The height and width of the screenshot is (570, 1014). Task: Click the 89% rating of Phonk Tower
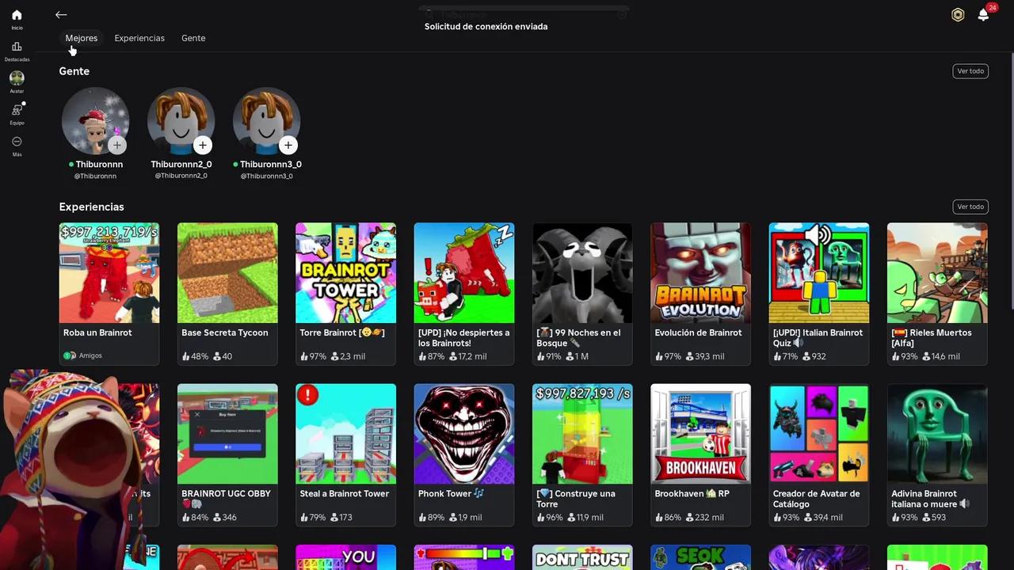[432, 518]
